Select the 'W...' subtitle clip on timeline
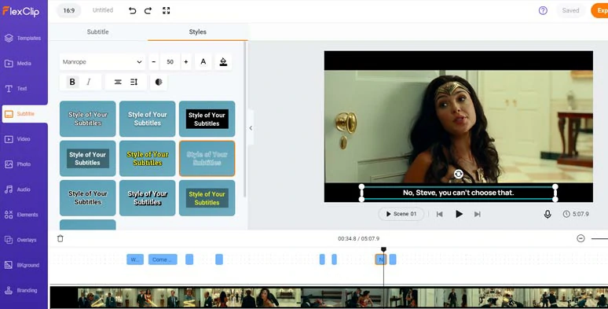Viewport: 608px width, 309px height. coord(135,259)
